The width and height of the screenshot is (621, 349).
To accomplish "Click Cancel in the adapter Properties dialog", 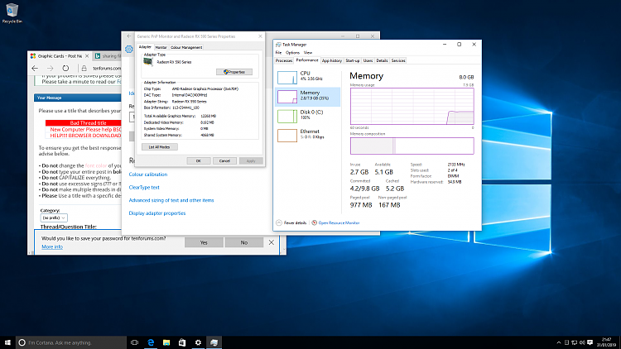I will pyautogui.click(x=224, y=161).
